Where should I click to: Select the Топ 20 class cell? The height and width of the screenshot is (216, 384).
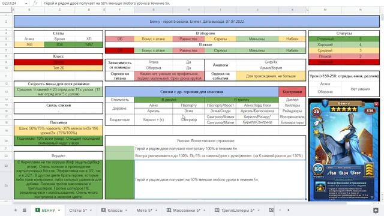(x=58, y=68)
